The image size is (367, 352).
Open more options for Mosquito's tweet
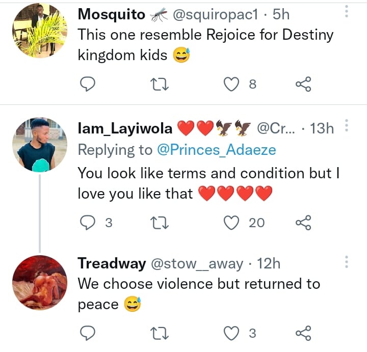pos(347,12)
